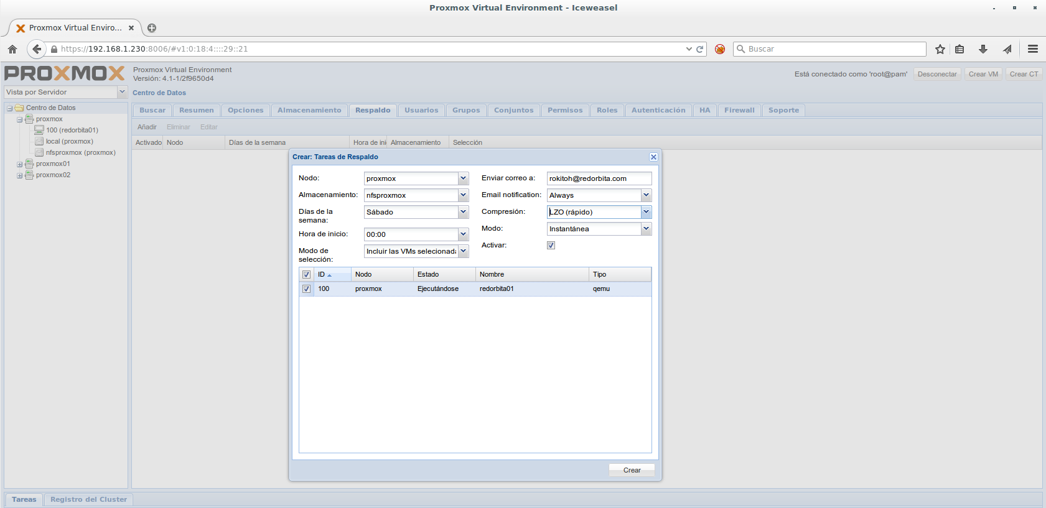Expand the proxmox01 node in tree
This screenshot has width=1046, height=508.
pos(19,164)
